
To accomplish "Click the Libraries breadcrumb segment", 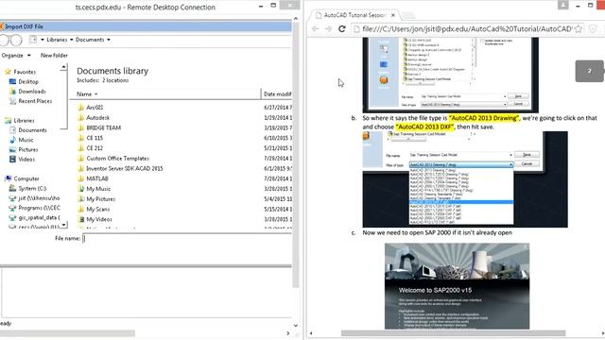I will point(57,40).
